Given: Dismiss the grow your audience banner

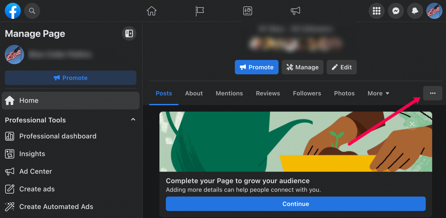Looking at the screenshot, I should click(x=412, y=124).
